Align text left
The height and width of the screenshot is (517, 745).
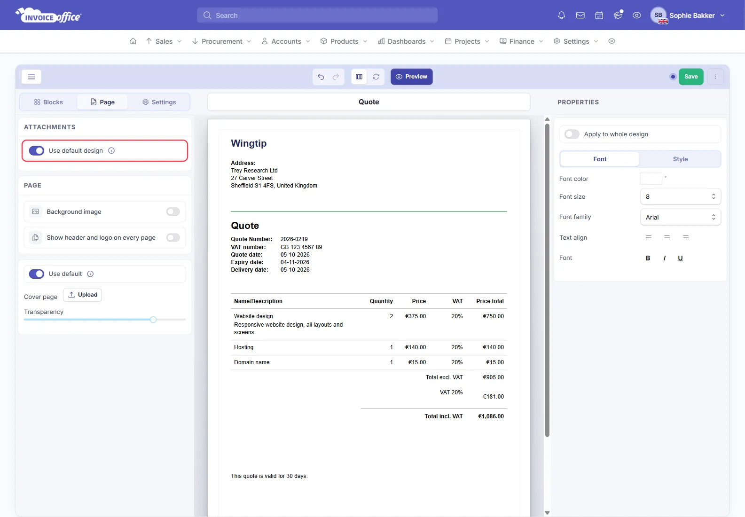(x=648, y=238)
